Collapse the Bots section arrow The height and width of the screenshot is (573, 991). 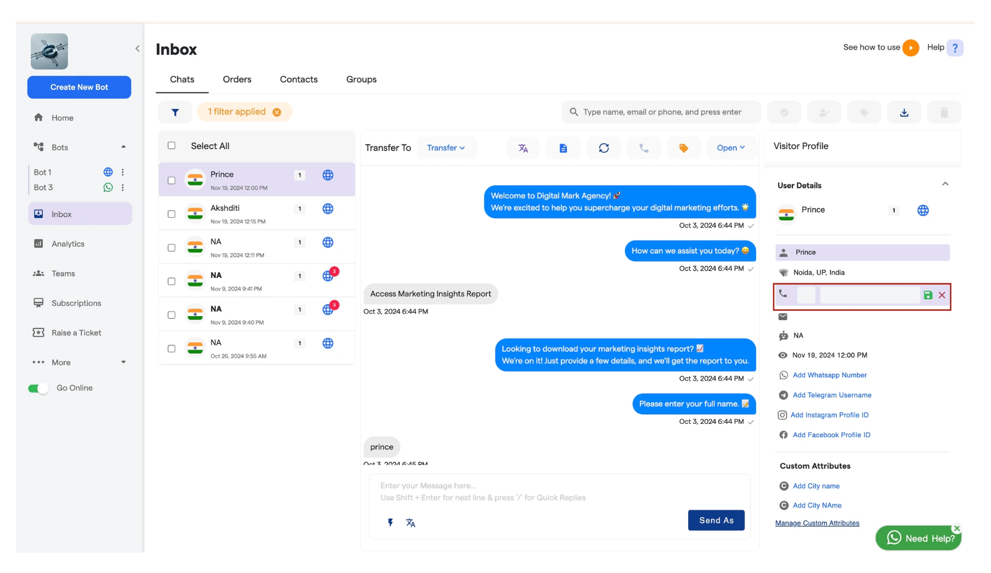(x=123, y=147)
